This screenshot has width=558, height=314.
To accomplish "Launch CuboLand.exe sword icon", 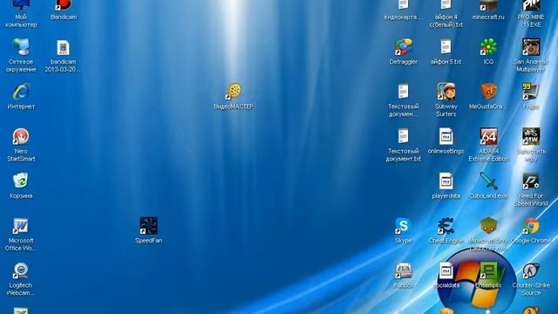I will pos(488,181).
